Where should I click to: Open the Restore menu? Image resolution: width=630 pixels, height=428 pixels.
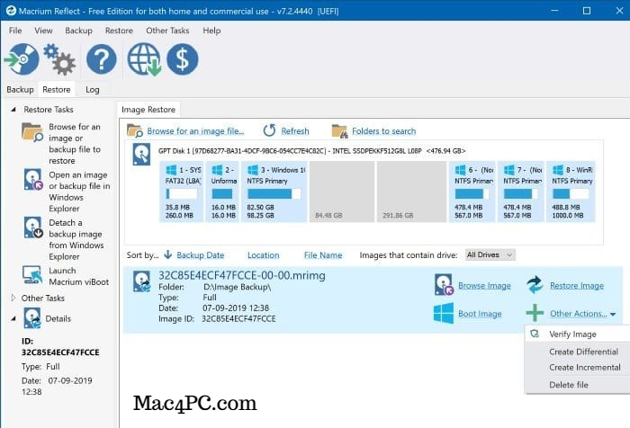click(119, 31)
